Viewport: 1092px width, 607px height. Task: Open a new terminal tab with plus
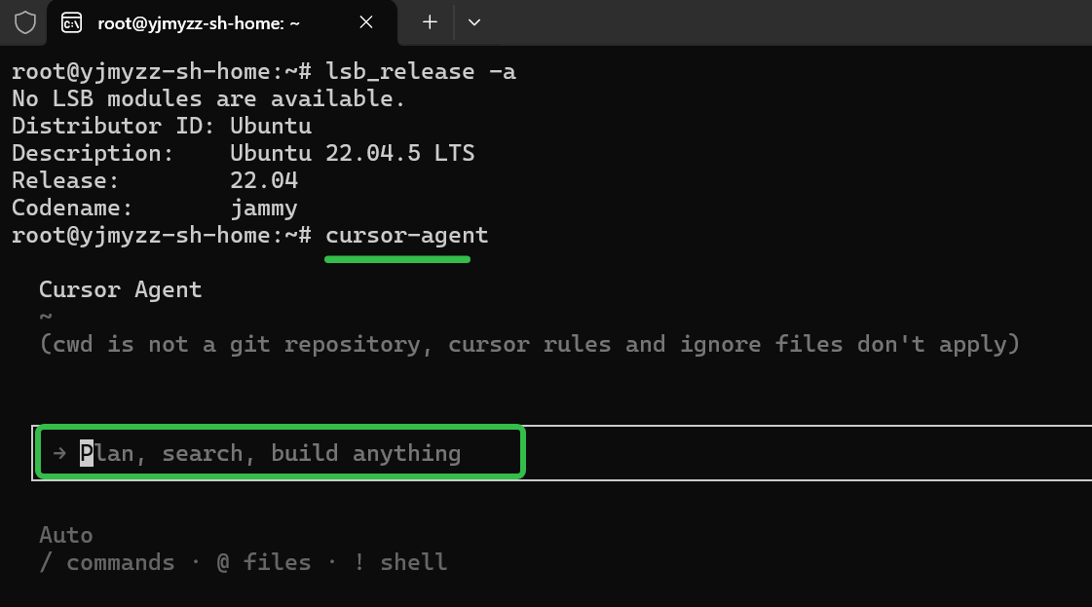[430, 22]
